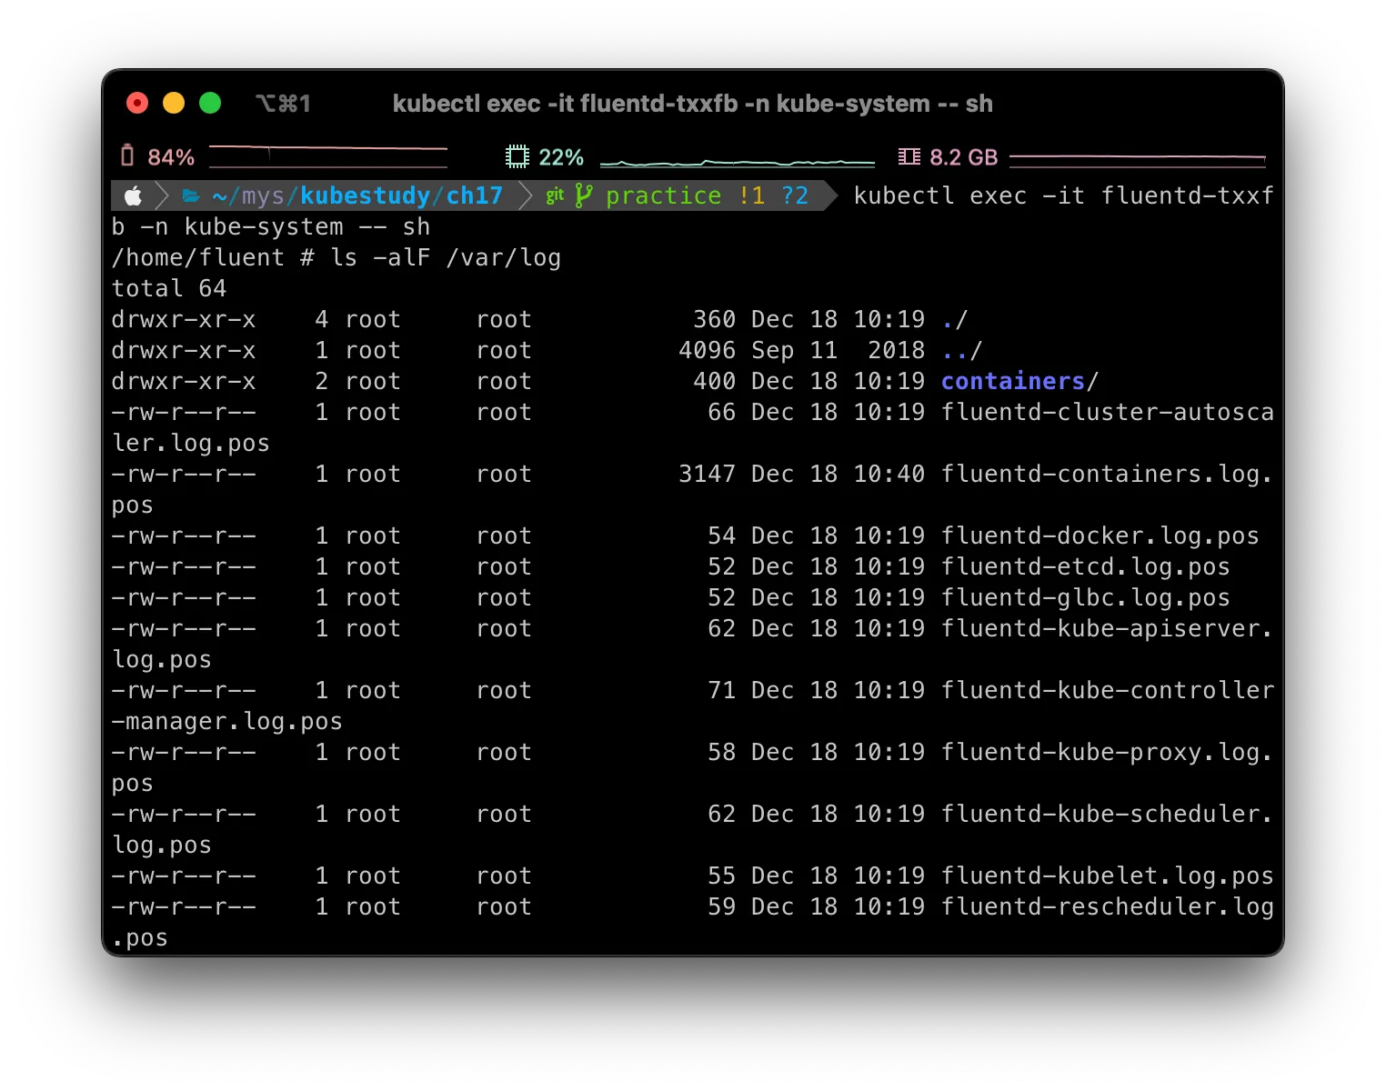Viewport: 1386px width, 1091px height.
Task: Click the folder icon in the prompt path
Action: (x=191, y=195)
